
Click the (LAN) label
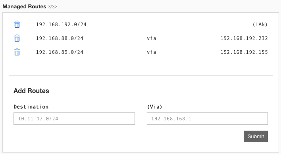tap(260, 25)
